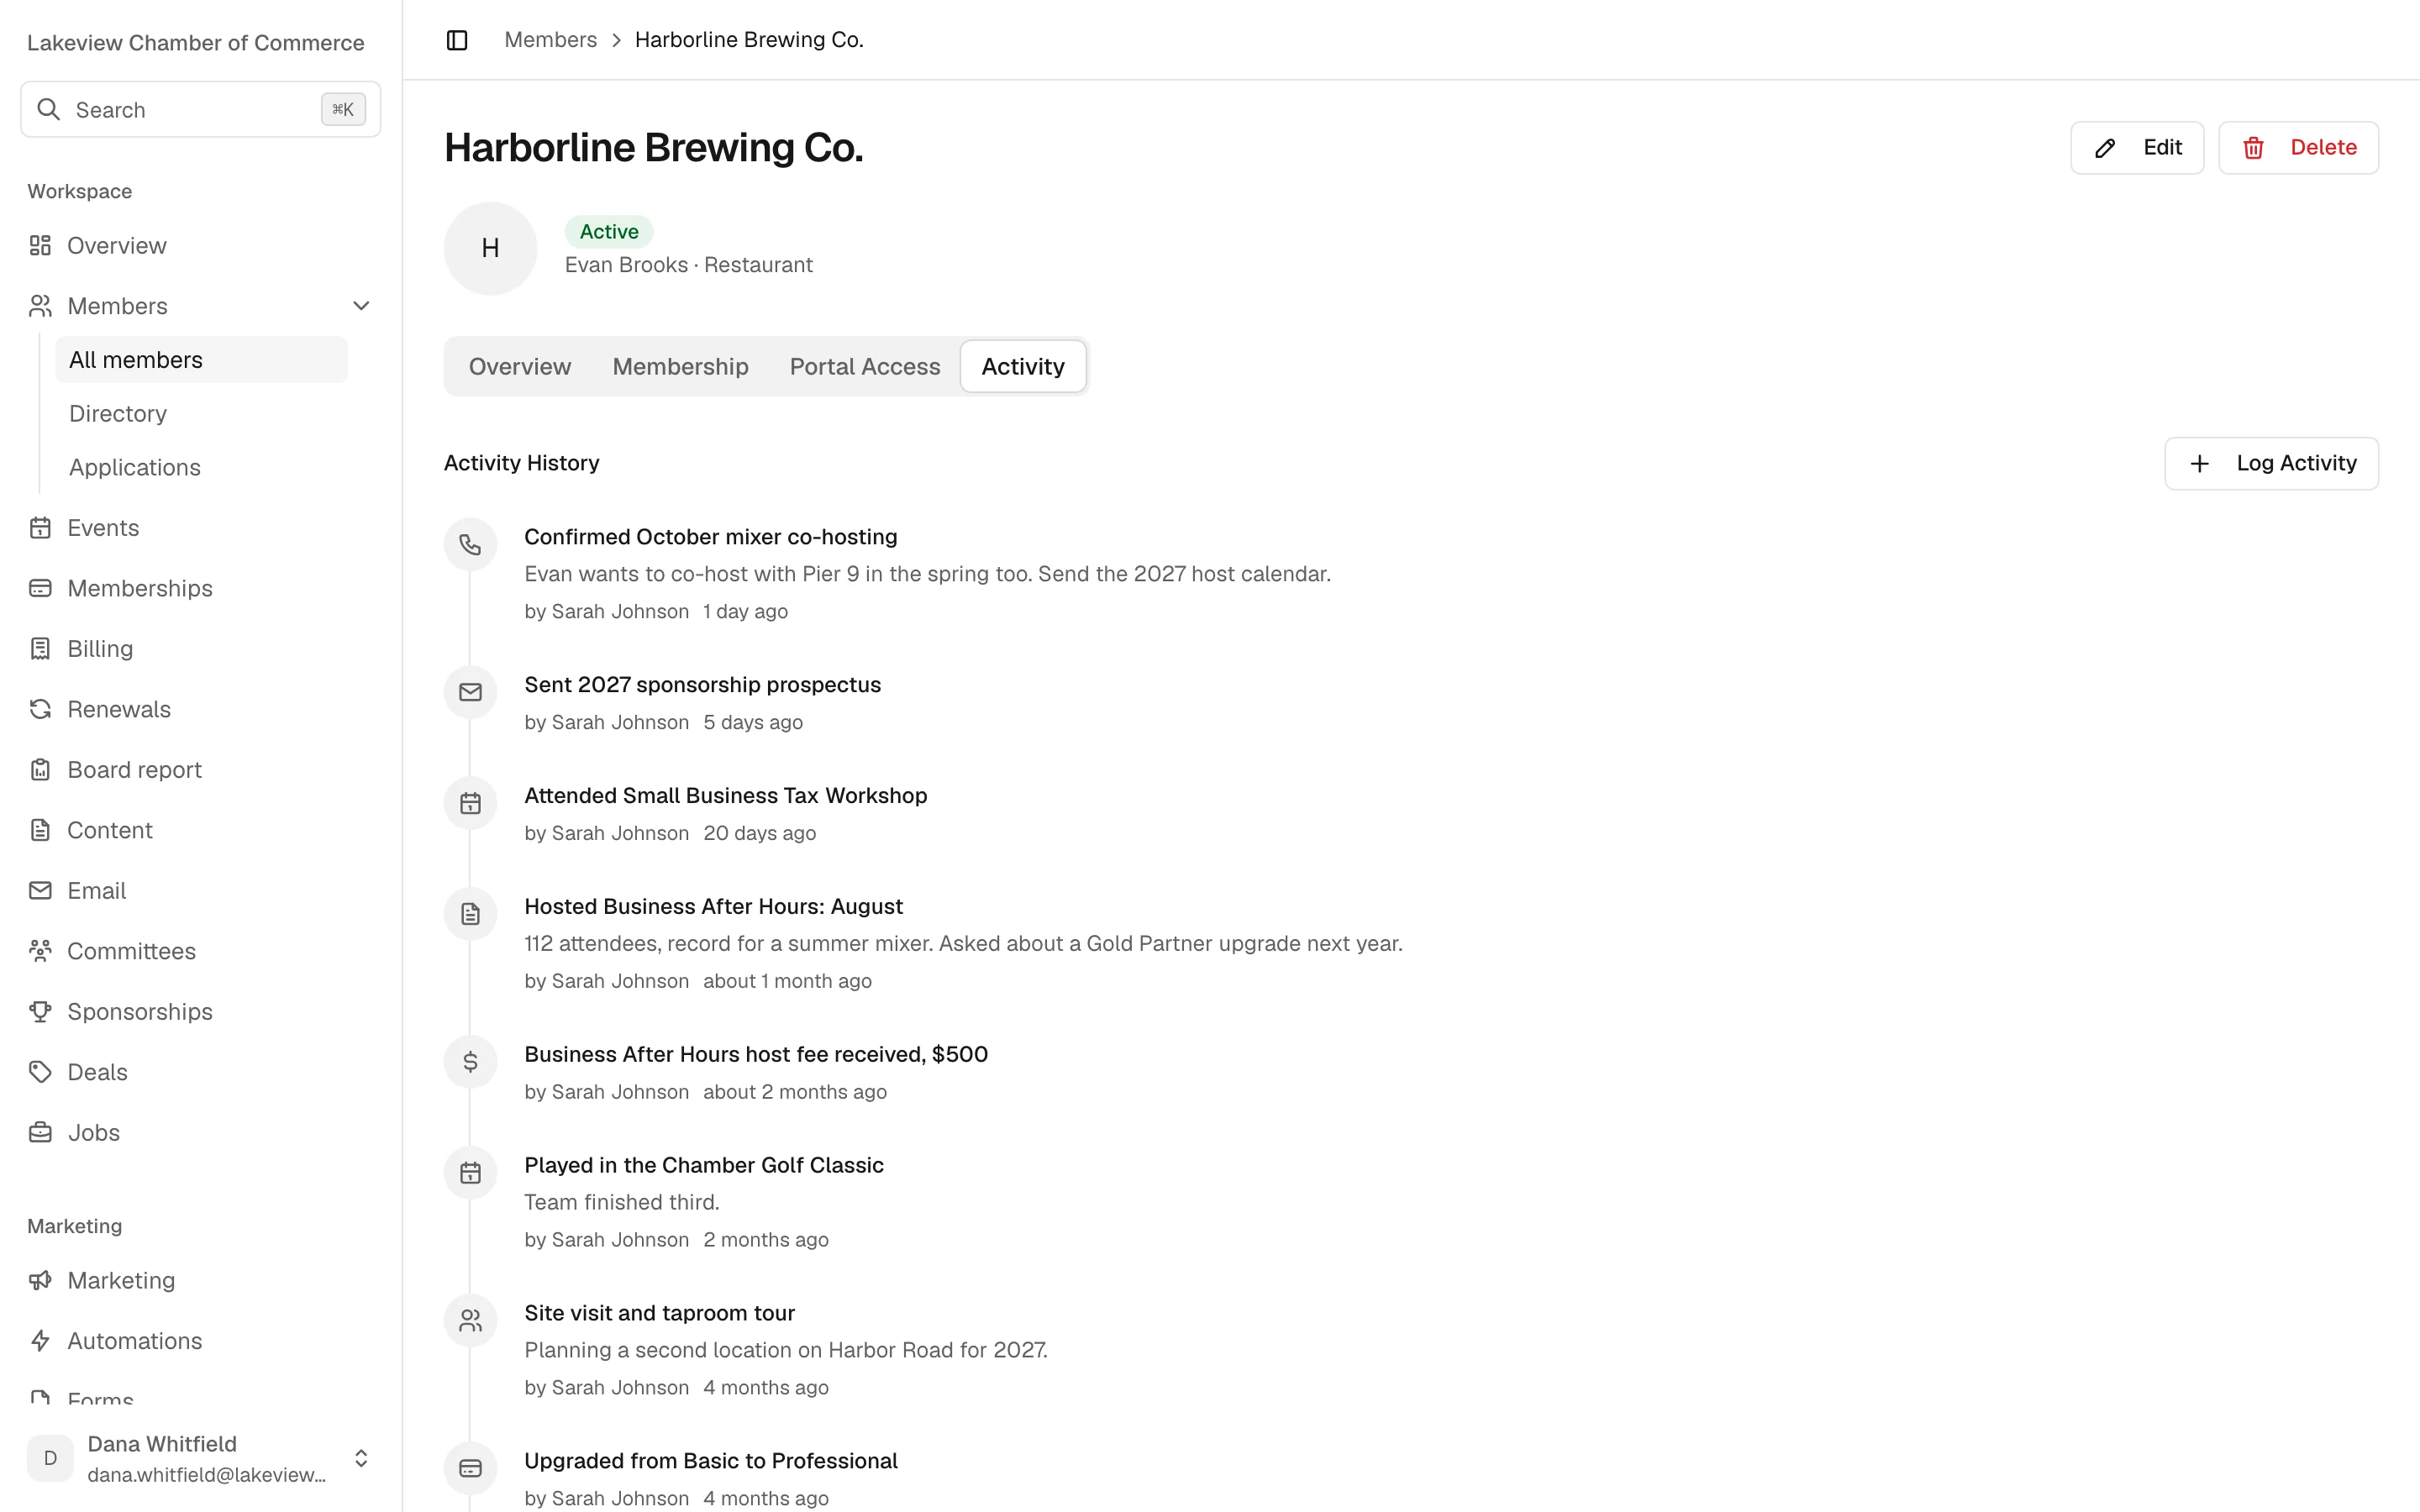Switch to the Overview tab
This screenshot has height=1512, width=2420.
tap(520, 367)
